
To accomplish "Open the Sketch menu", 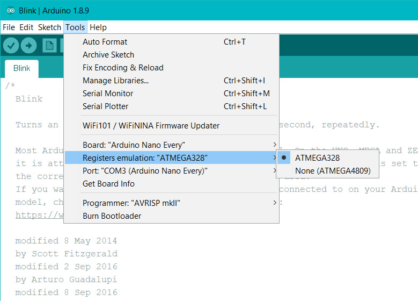I will pos(49,27).
